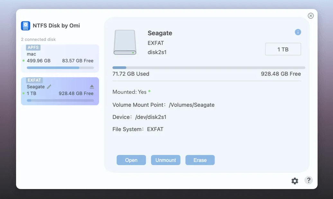Screen dimensions: 333x199
Task: Click the '2 connected disk' label
Action: point(38,40)
